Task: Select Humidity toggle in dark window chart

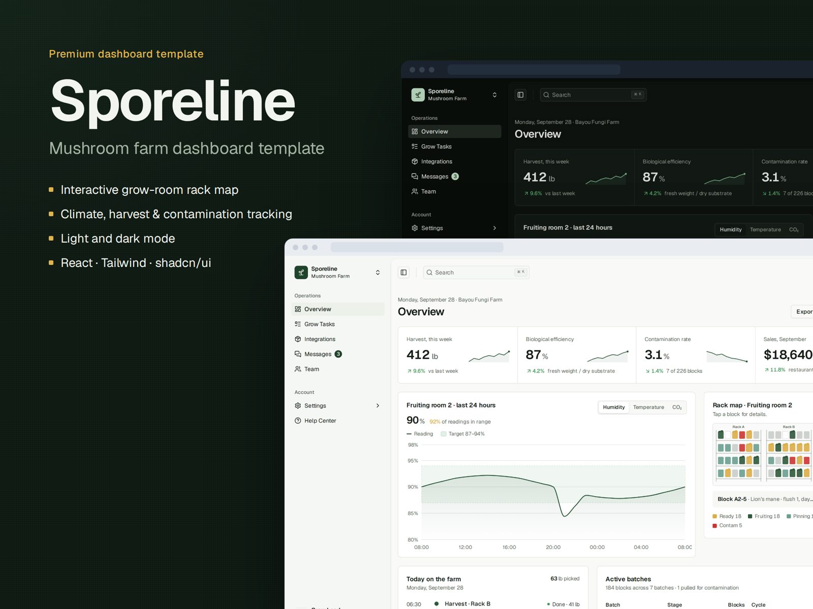Action: coord(731,229)
